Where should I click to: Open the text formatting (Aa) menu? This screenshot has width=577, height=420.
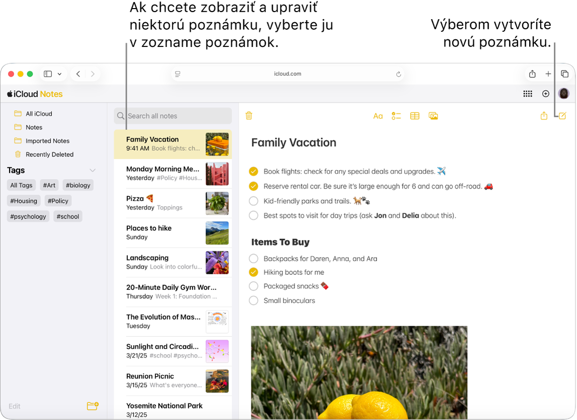point(378,116)
